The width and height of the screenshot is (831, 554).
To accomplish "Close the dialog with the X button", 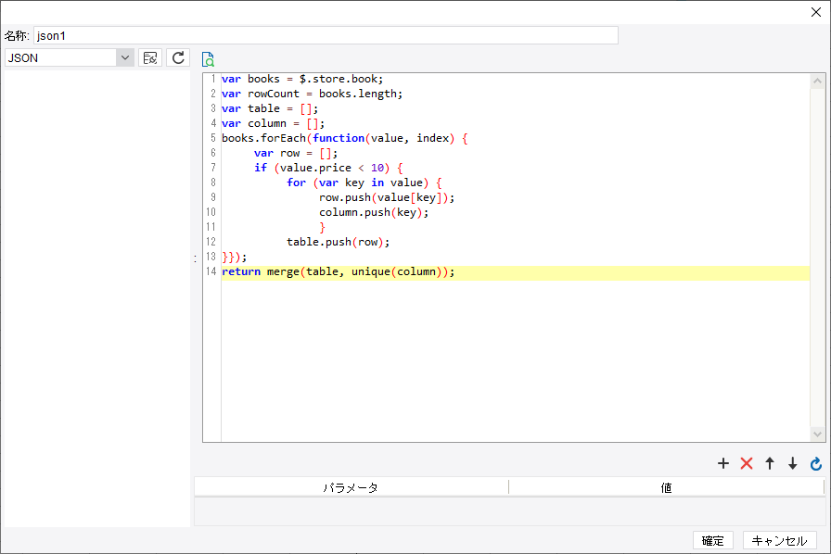I will [815, 12].
